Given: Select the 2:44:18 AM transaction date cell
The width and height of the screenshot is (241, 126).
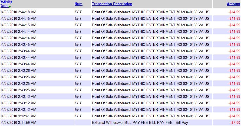Looking at the screenshot, I should pos(18,12).
